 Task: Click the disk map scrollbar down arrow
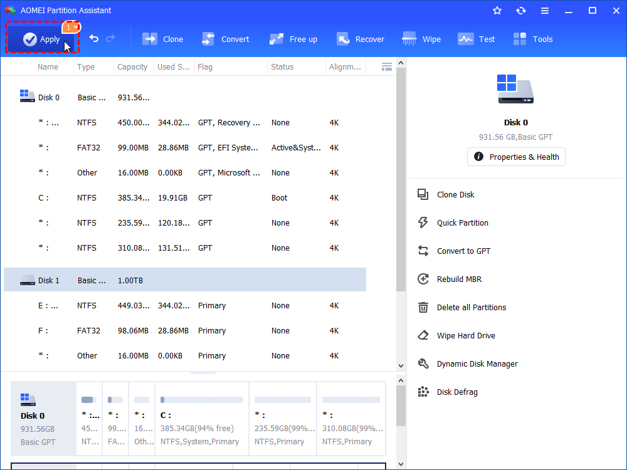pyautogui.click(x=401, y=464)
